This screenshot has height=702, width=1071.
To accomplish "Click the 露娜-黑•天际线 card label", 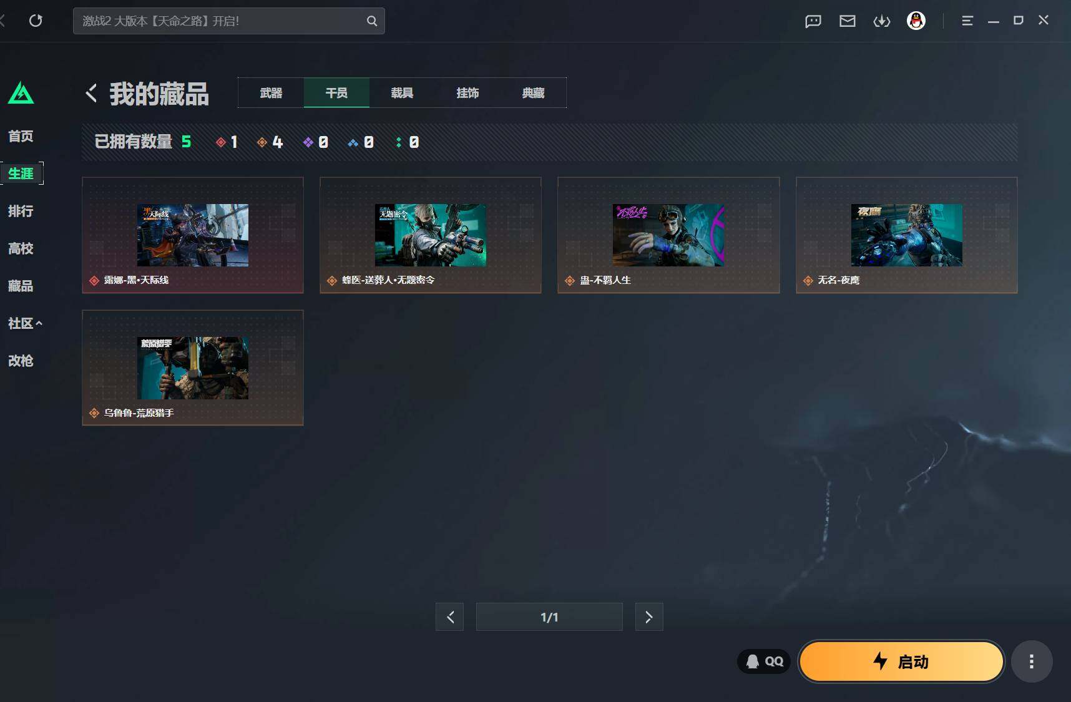I will (x=136, y=280).
